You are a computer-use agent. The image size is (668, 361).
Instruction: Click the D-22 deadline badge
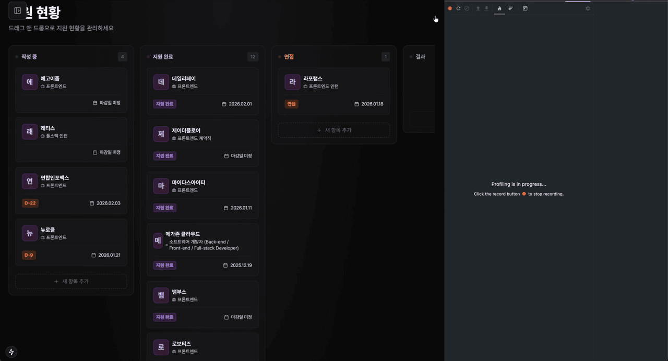coord(30,203)
